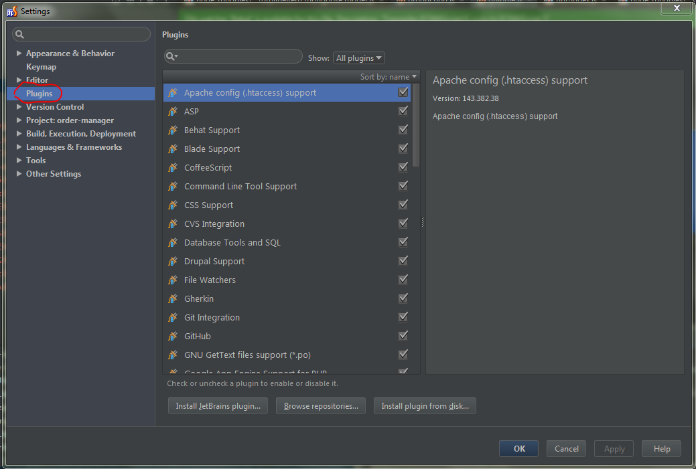Click the CVS Integration plugin icon
The width and height of the screenshot is (696, 469).
click(173, 224)
